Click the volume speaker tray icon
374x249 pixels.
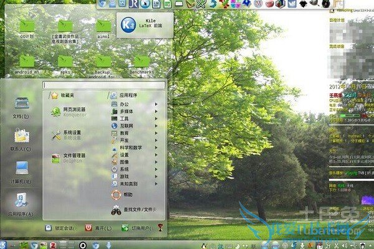click(x=344, y=246)
